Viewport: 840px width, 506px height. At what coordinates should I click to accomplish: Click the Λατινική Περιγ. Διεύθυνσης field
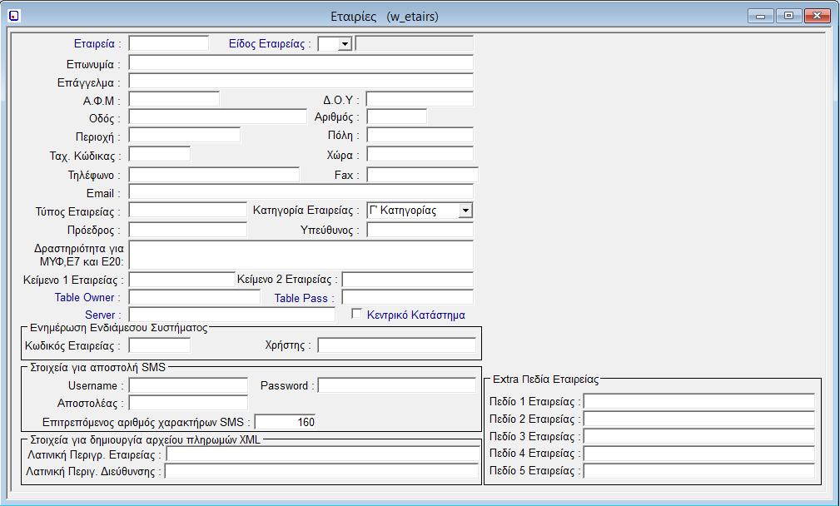[x=321, y=471]
